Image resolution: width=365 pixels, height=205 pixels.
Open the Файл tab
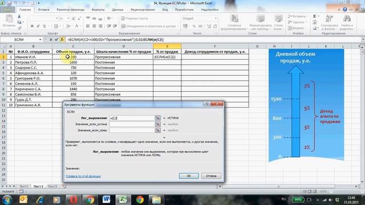[7, 10]
